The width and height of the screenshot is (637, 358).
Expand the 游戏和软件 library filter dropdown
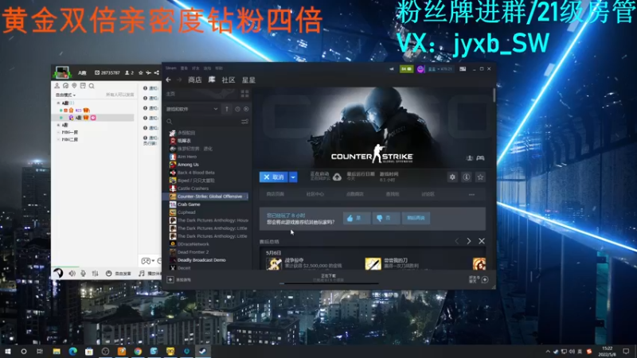192,109
